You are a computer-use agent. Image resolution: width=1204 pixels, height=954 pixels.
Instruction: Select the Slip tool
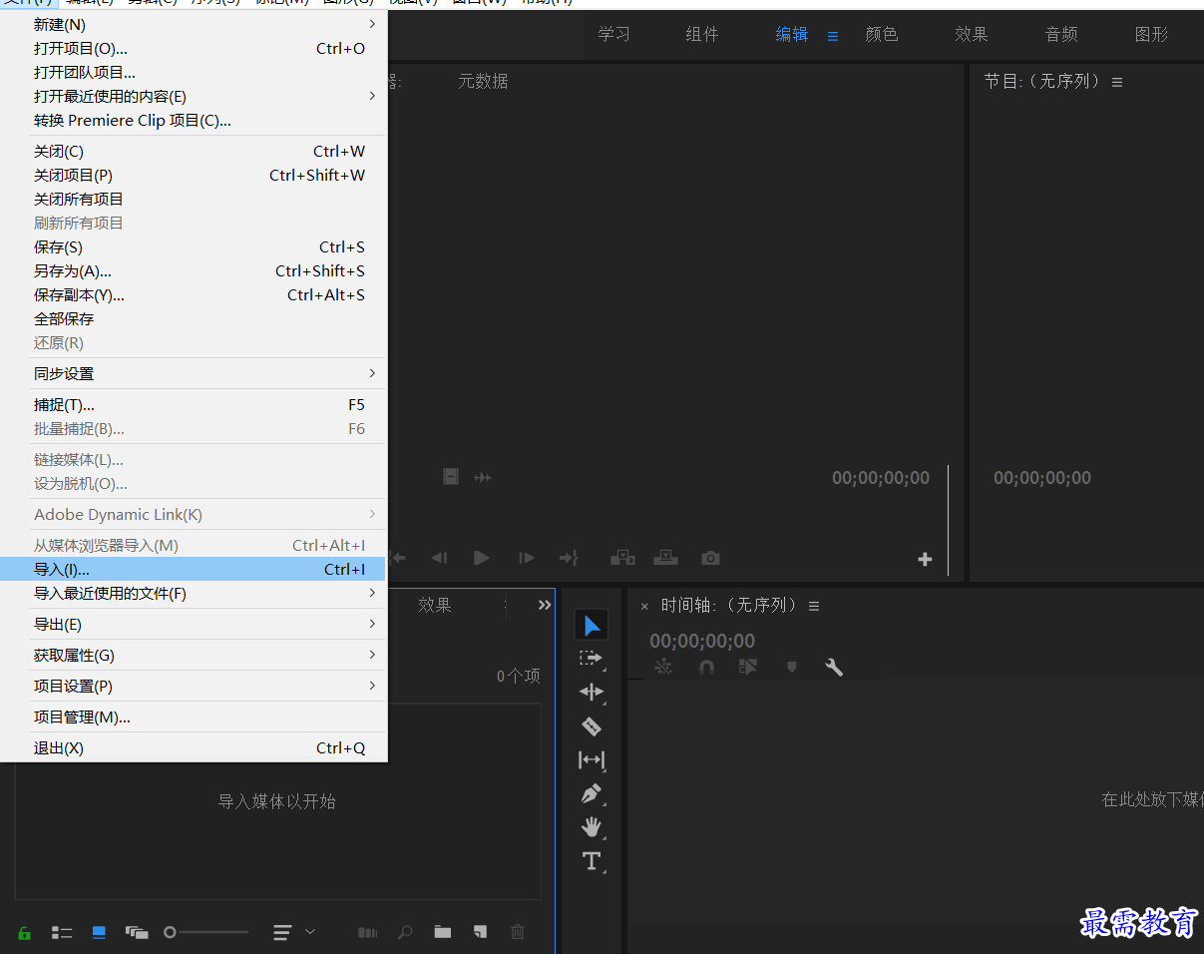[x=592, y=760]
